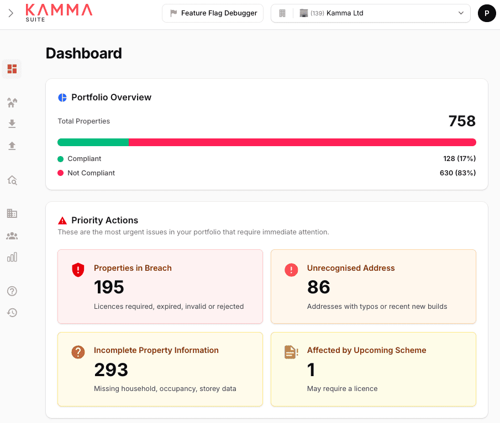The width and height of the screenshot is (500, 423).
Task: Click the help question mark icon in sidebar
Action: 12,291
